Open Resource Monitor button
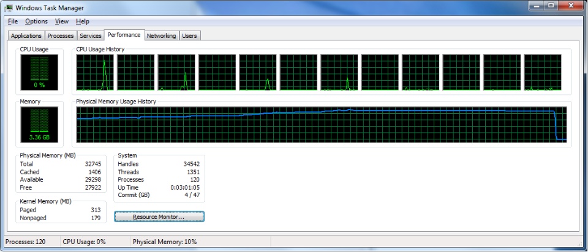The width and height of the screenshot is (588, 252). [159, 217]
